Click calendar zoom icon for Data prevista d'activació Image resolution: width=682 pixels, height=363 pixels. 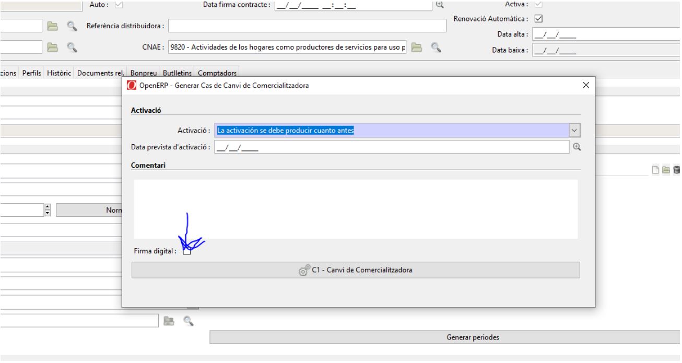coord(577,147)
